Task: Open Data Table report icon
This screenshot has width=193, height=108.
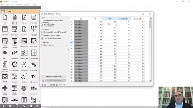Action: [46, 85]
